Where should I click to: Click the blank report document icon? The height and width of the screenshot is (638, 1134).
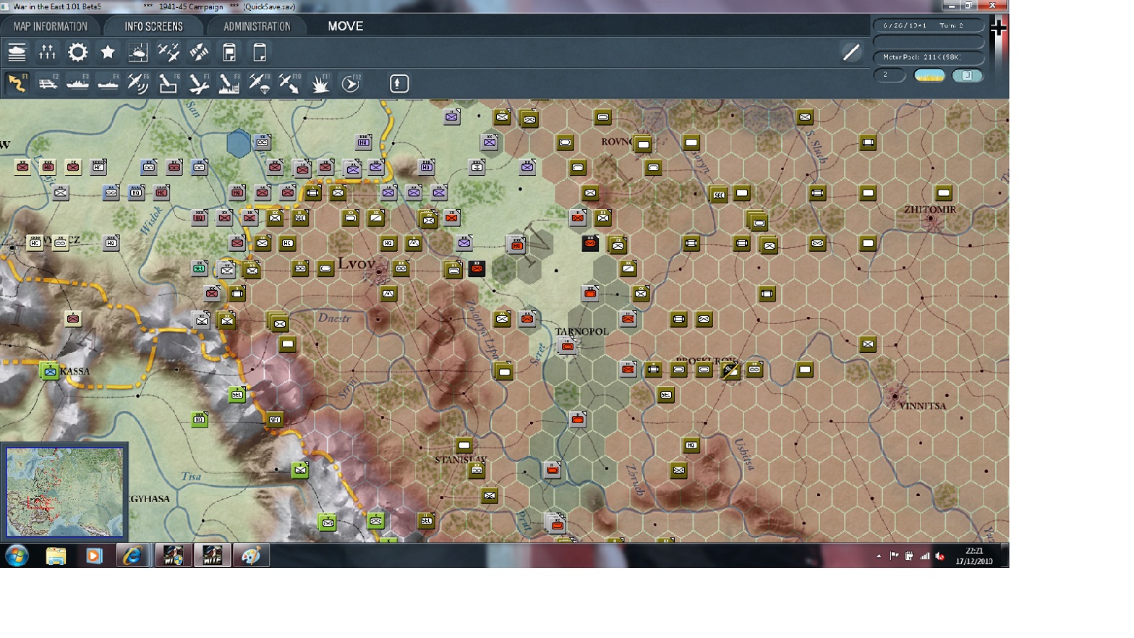pyautogui.click(x=260, y=52)
